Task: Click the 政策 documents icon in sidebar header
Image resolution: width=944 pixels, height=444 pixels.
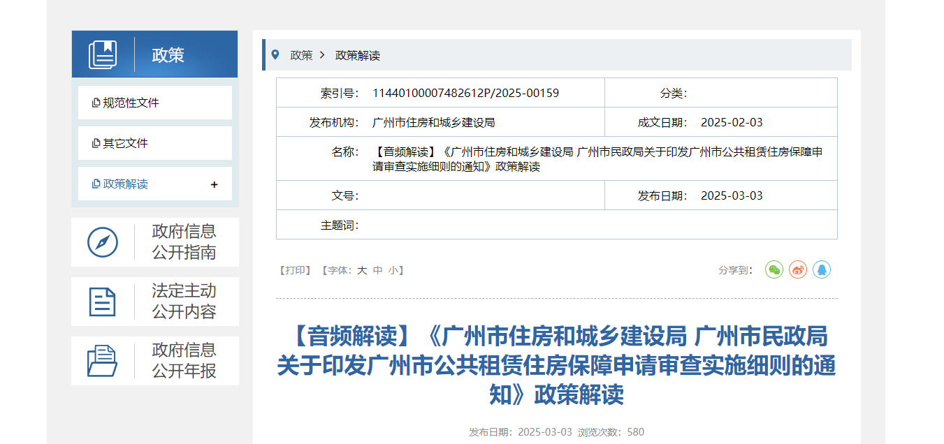Action: coord(103,54)
